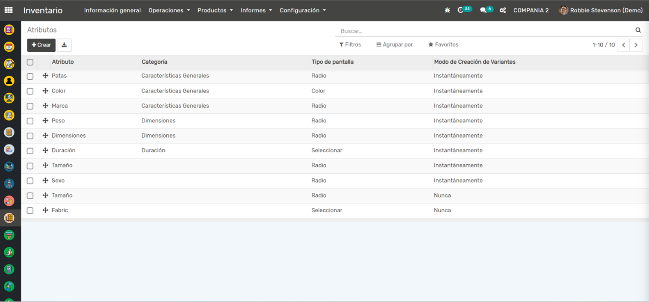
Task: Click the download export icon button
Action: 64,45
